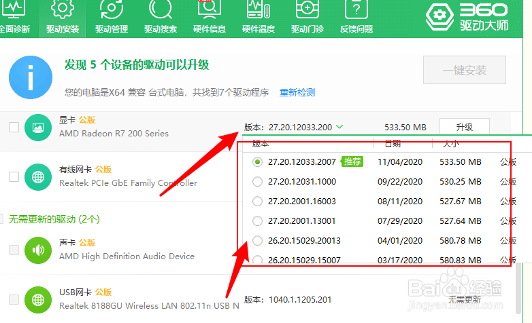Tick the 声卡 AMD Audio checkbox
This screenshot has width=532, height=323.
[x=14, y=250]
